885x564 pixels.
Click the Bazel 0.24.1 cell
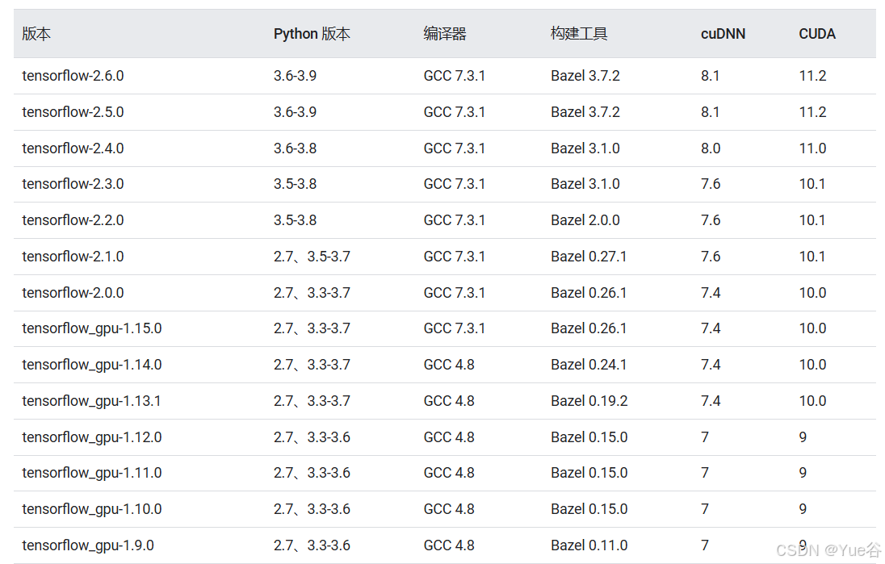click(589, 365)
